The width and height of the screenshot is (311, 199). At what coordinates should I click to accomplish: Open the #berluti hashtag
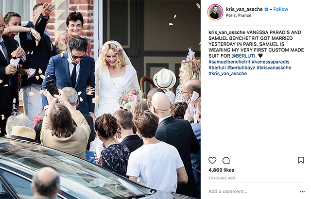217,68
